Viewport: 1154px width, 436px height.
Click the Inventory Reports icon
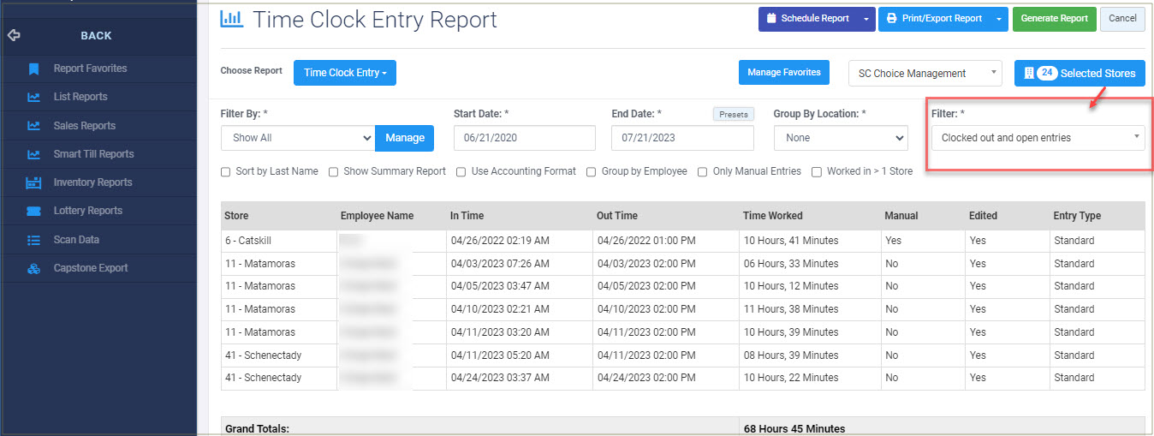33,182
